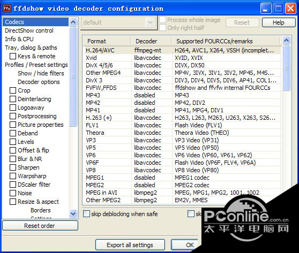Select Codecs in the left list
Screen dimensions: 299x253
pos(36,22)
